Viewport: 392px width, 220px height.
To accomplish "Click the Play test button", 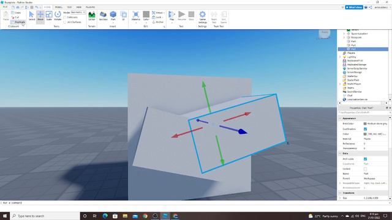I will click(171, 16).
